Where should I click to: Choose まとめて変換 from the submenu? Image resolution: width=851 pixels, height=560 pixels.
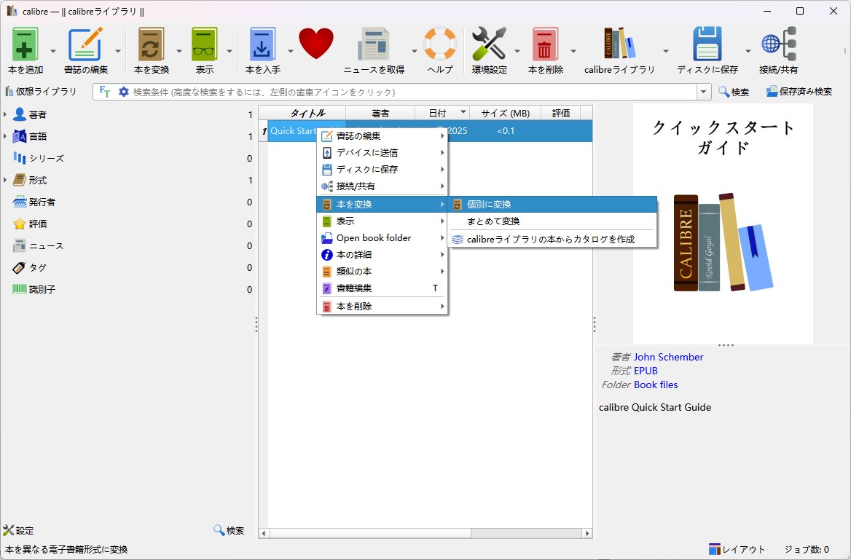(552, 221)
